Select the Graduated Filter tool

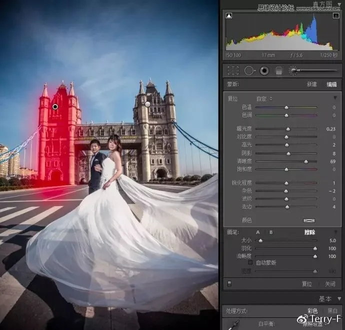point(279,70)
